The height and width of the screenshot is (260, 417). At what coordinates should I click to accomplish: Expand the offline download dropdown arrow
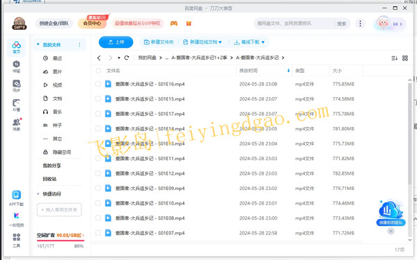click(263, 42)
